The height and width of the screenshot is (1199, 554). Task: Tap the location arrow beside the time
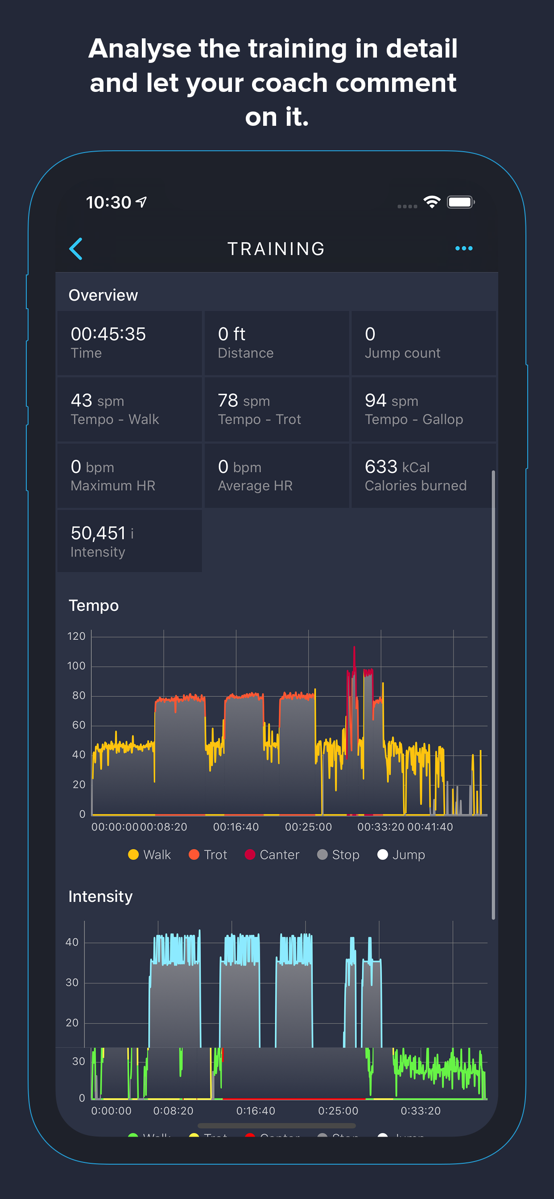pyautogui.click(x=141, y=202)
